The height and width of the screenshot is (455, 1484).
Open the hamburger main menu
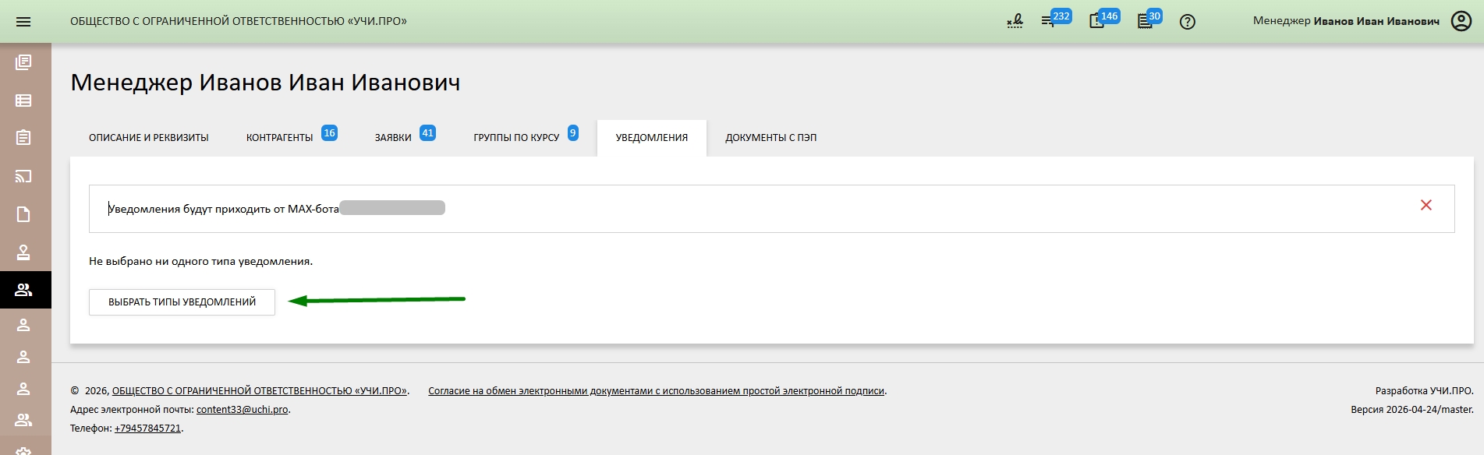click(x=23, y=22)
